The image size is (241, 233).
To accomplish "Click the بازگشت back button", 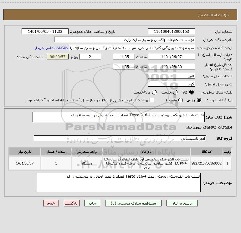I will point(72,203).
